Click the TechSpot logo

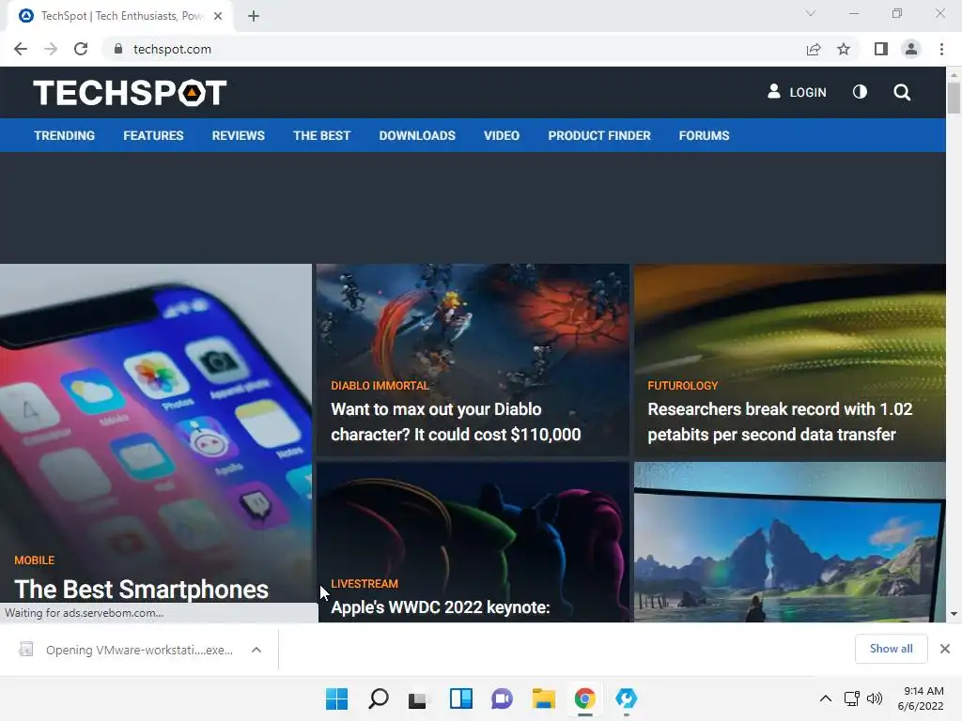click(130, 93)
